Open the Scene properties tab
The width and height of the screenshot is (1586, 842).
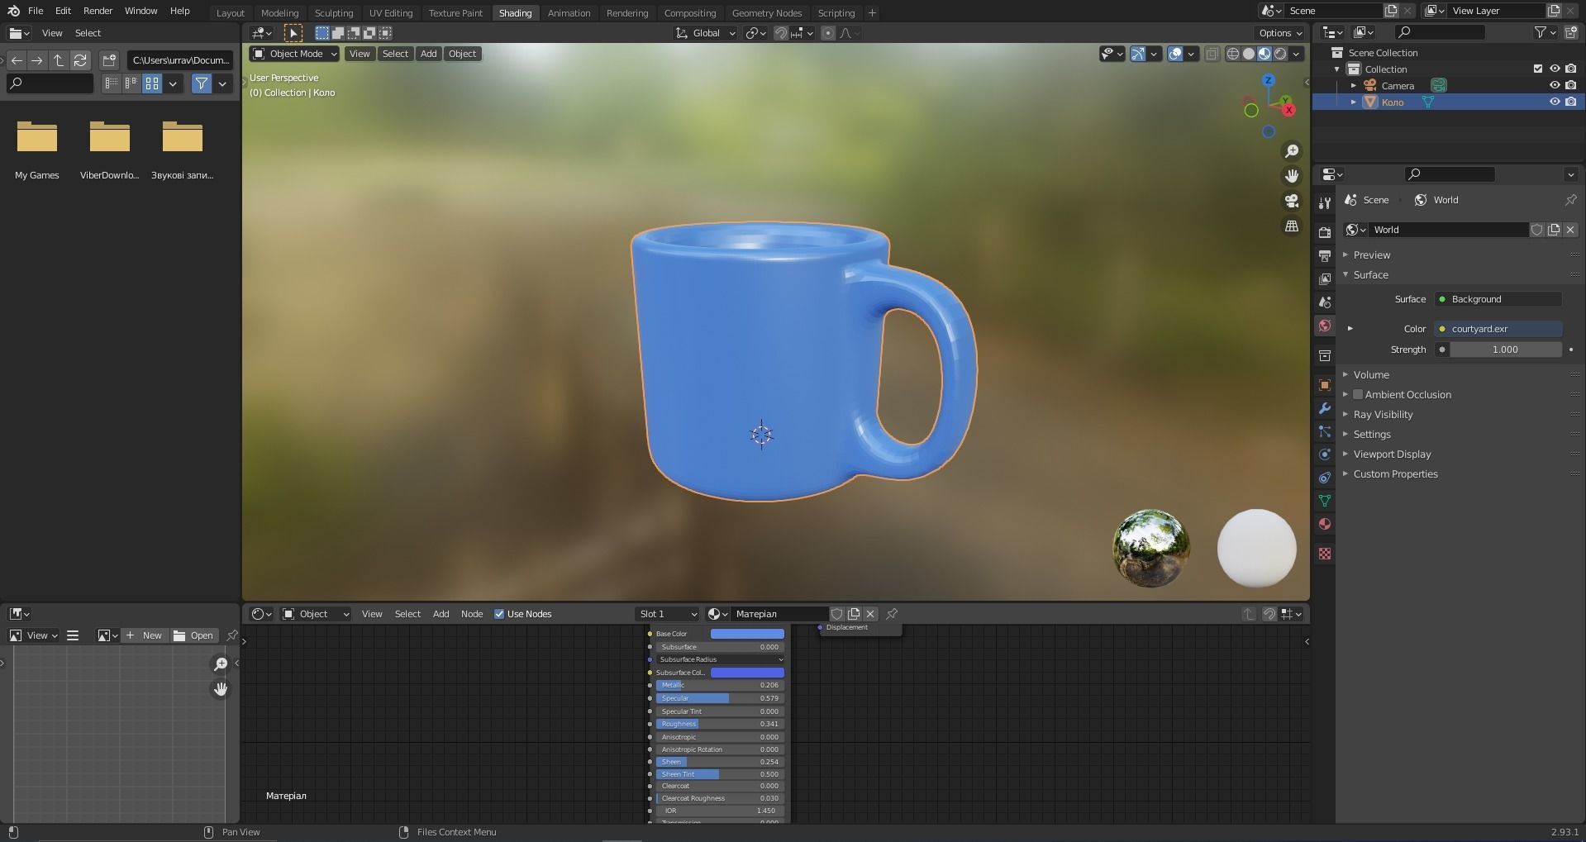click(1325, 302)
